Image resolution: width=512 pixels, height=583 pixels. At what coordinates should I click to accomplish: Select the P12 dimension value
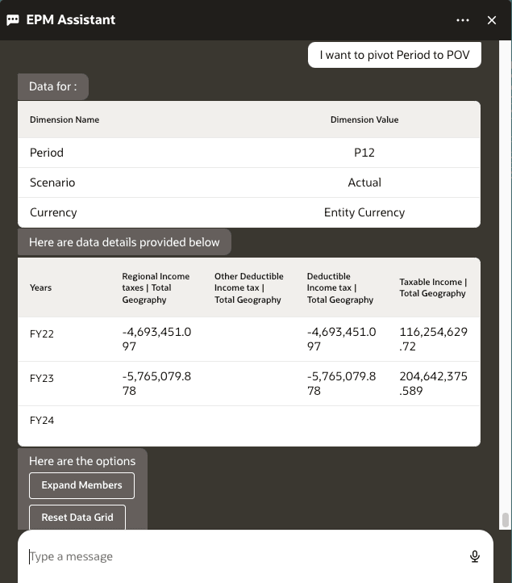point(364,153)
